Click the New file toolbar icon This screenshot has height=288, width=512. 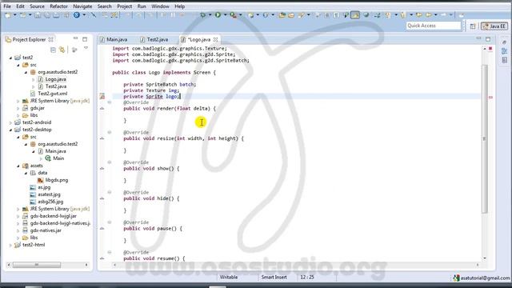click(7, 15)
